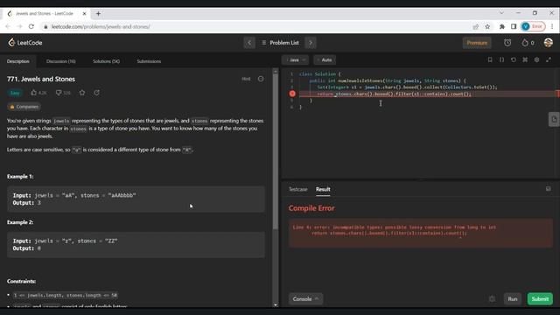Switch to the Discussion tab
560x315 pixels.
pyautogui.click(x=61, y=61)
